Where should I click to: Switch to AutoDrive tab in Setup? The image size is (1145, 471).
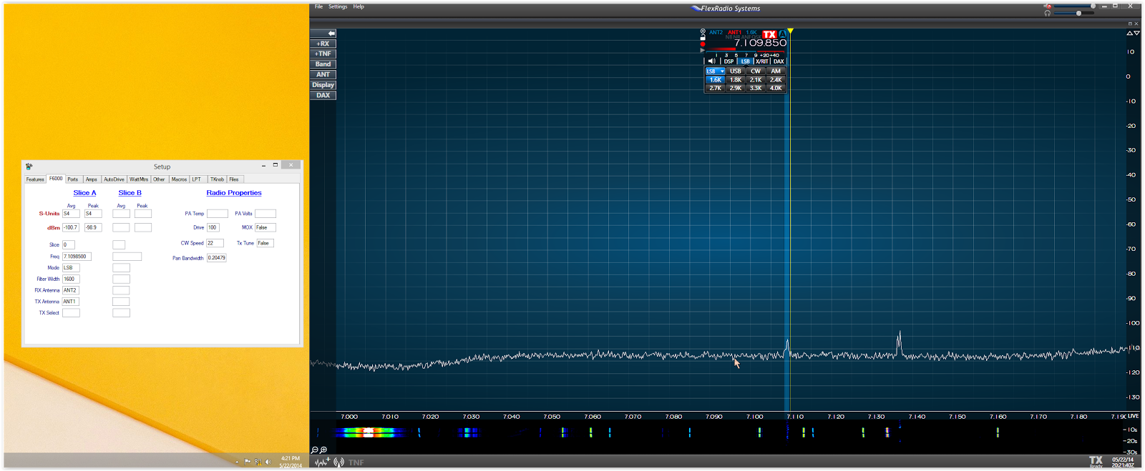click(114, 179)
